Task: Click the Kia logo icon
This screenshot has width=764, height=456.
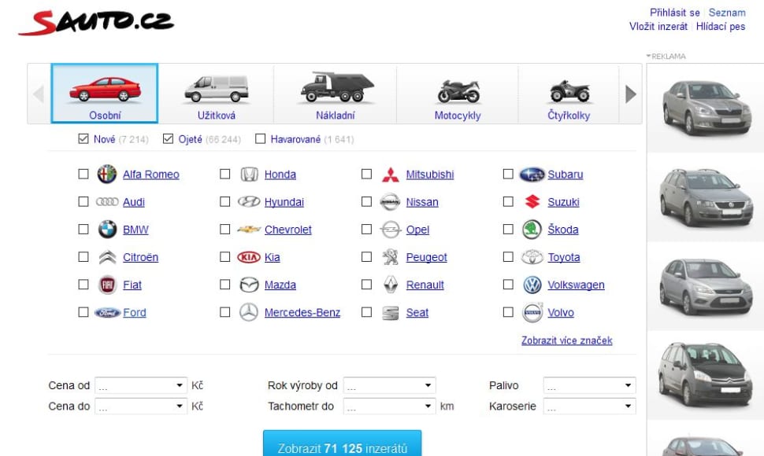Action: pos(249,257)
